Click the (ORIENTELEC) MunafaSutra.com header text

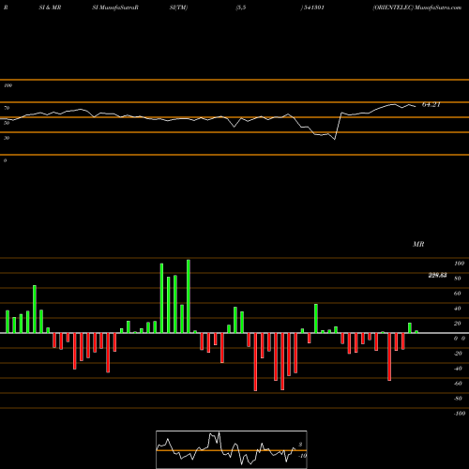pyautogui.click(x=417, y=8)
